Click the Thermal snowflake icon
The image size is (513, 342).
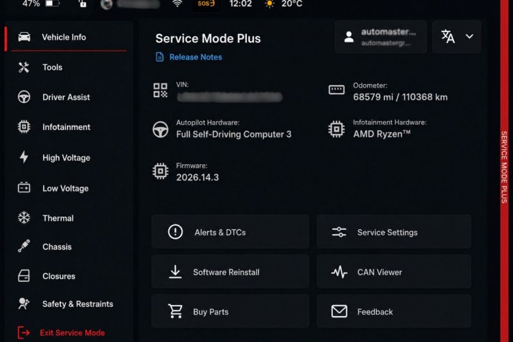coord(24,218)
